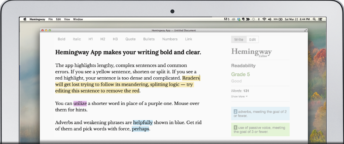
Task: Click the 'Good' rating text
Action: [236, 81]
